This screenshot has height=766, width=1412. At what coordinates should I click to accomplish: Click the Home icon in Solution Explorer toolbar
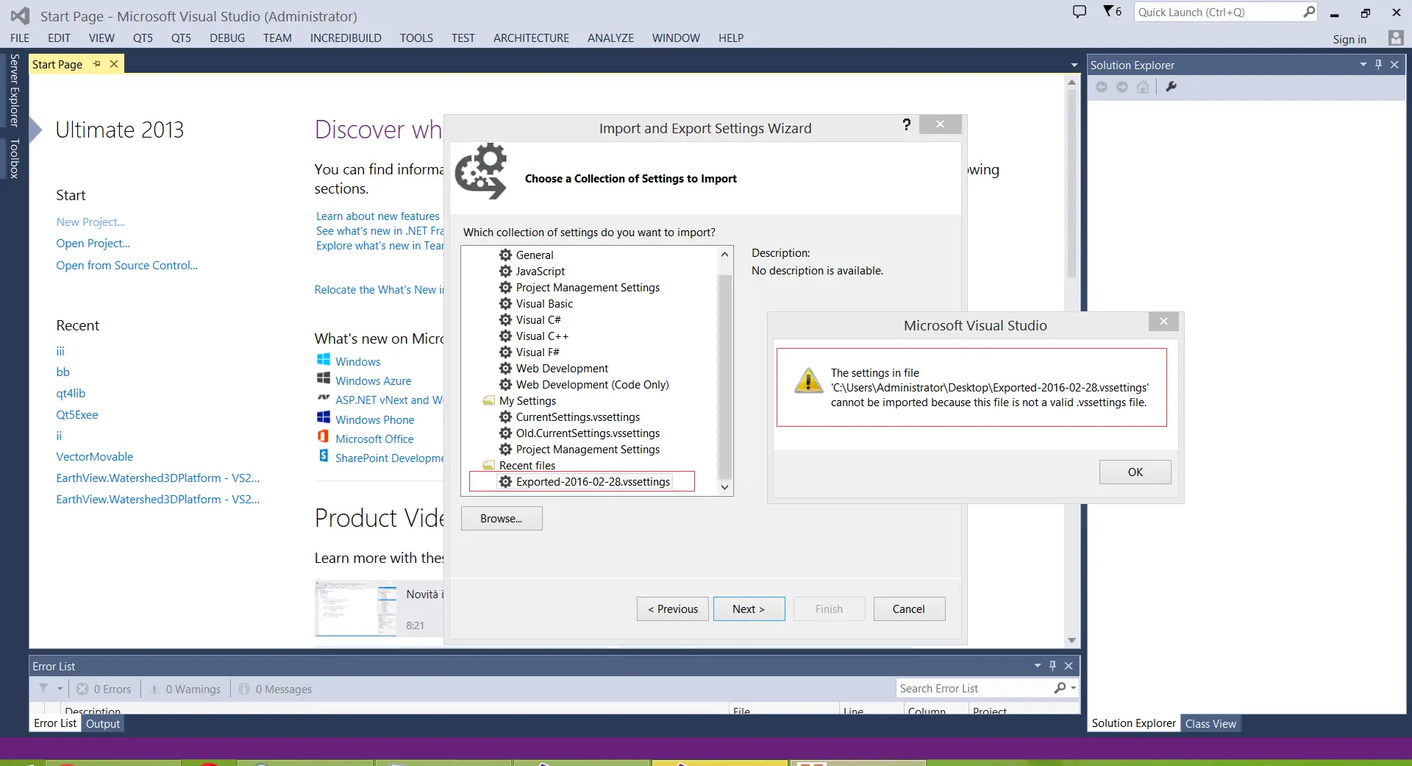(x=1143, y=87)
